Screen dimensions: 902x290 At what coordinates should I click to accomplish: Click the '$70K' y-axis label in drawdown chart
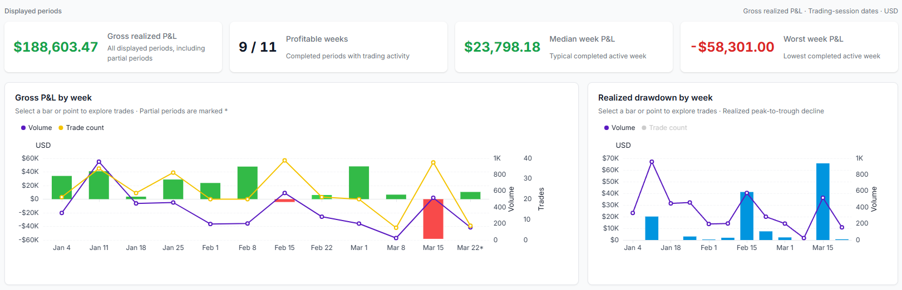point(610,158)
